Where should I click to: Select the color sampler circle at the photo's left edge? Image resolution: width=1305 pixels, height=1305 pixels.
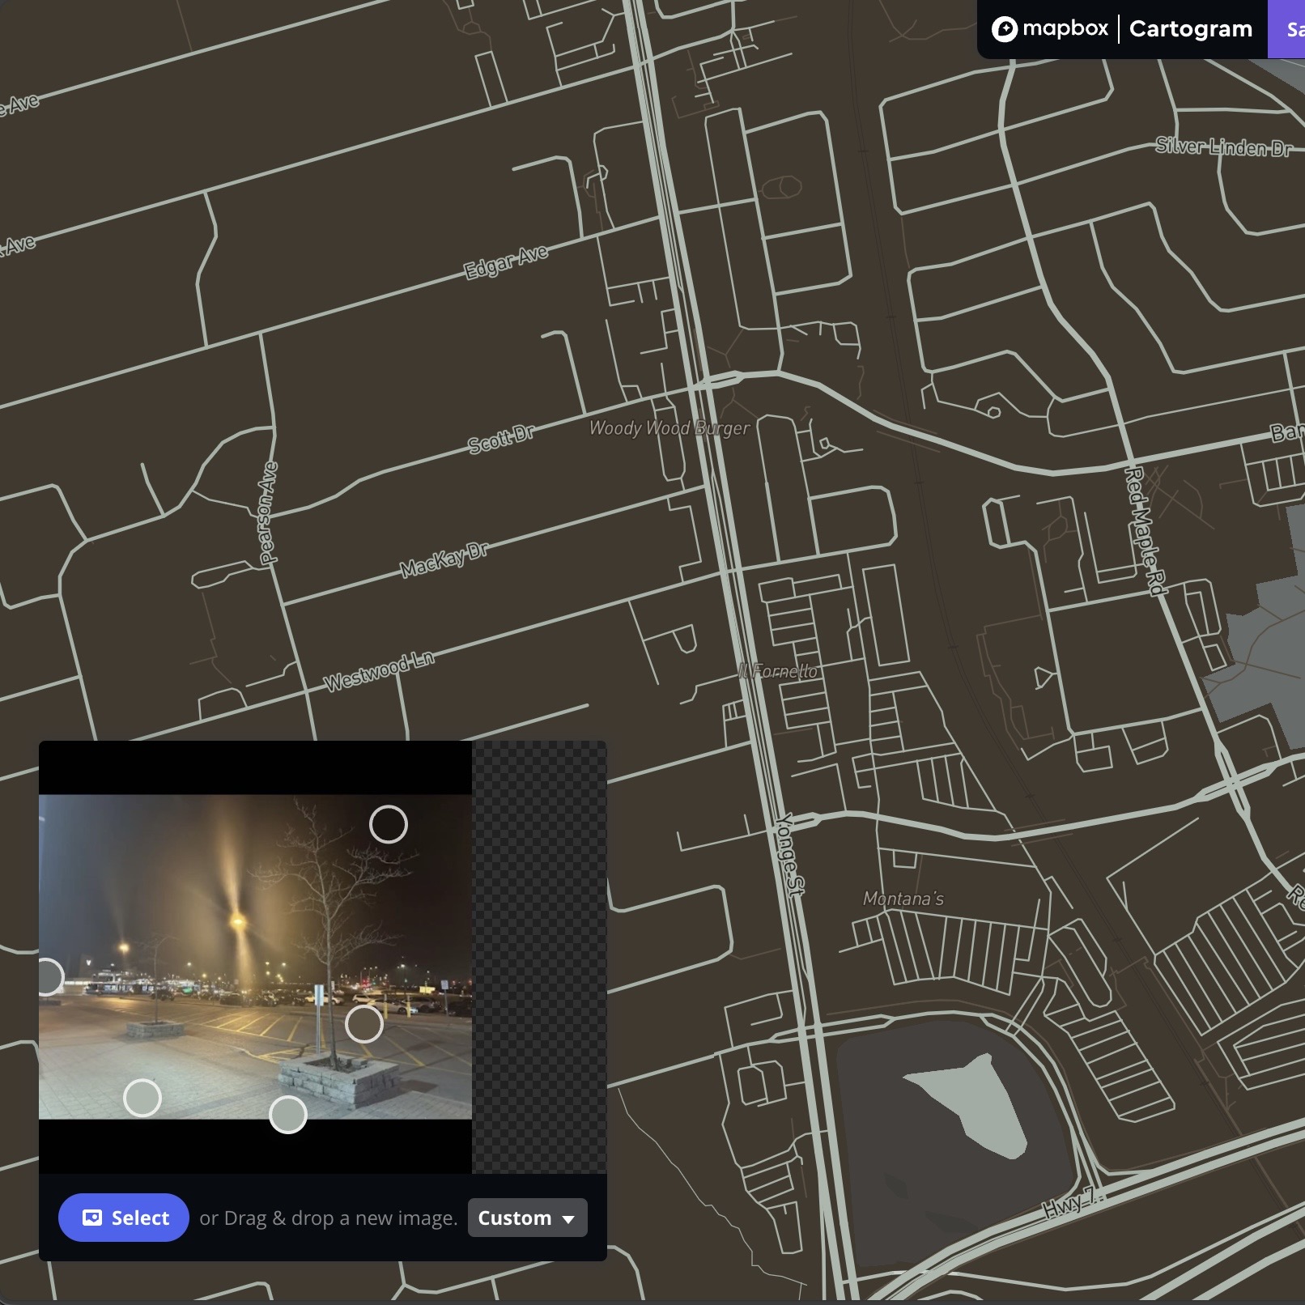tap(46, 977)
